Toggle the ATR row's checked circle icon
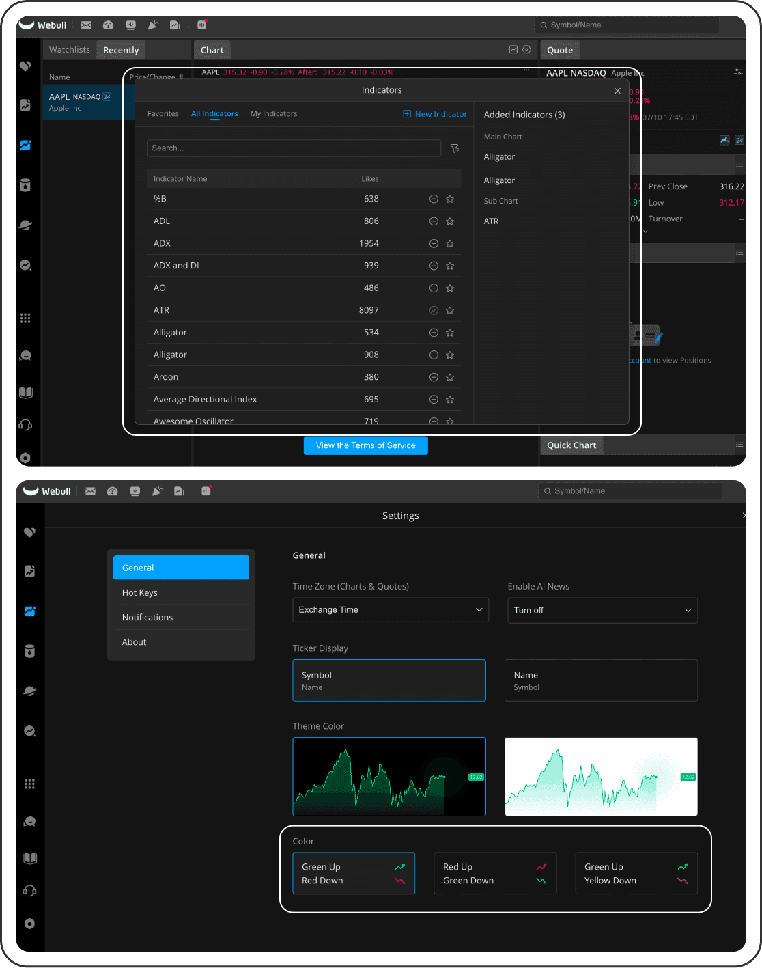Viewport: 762px width, 968px height. tap(434, 310)
